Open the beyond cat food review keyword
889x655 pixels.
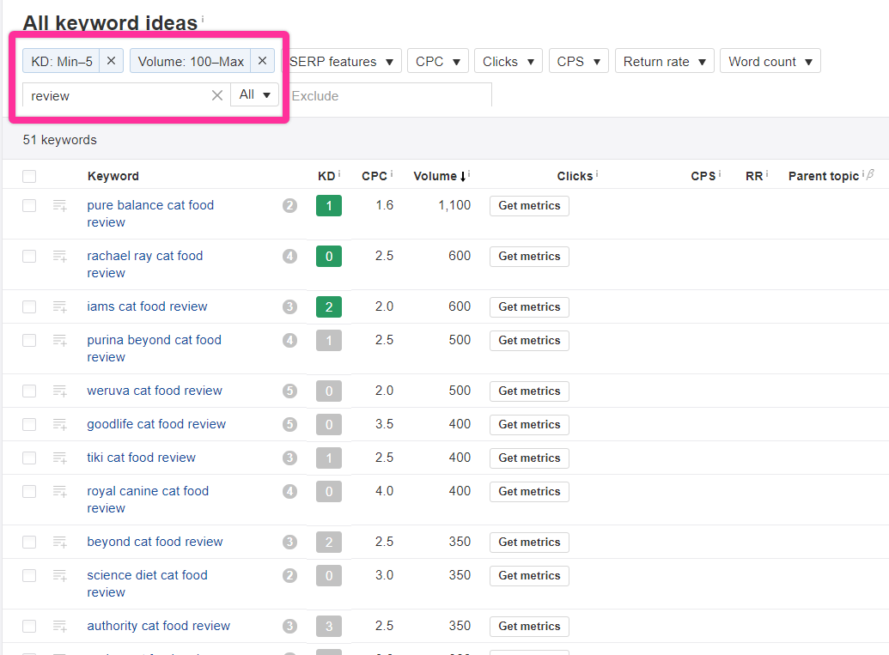click(x=155, y=542)
